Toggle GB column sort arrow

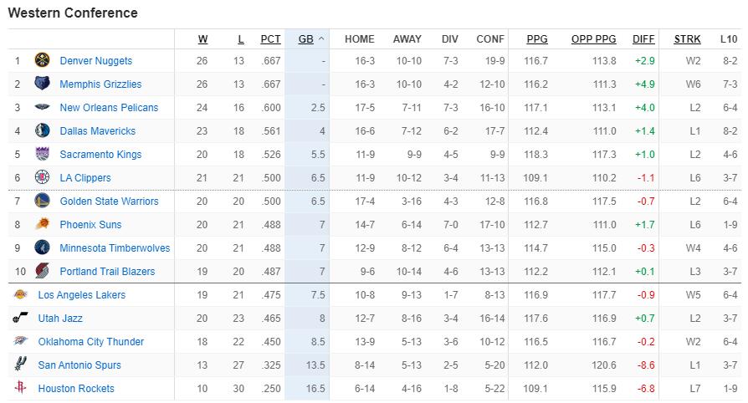click(321, 39)
